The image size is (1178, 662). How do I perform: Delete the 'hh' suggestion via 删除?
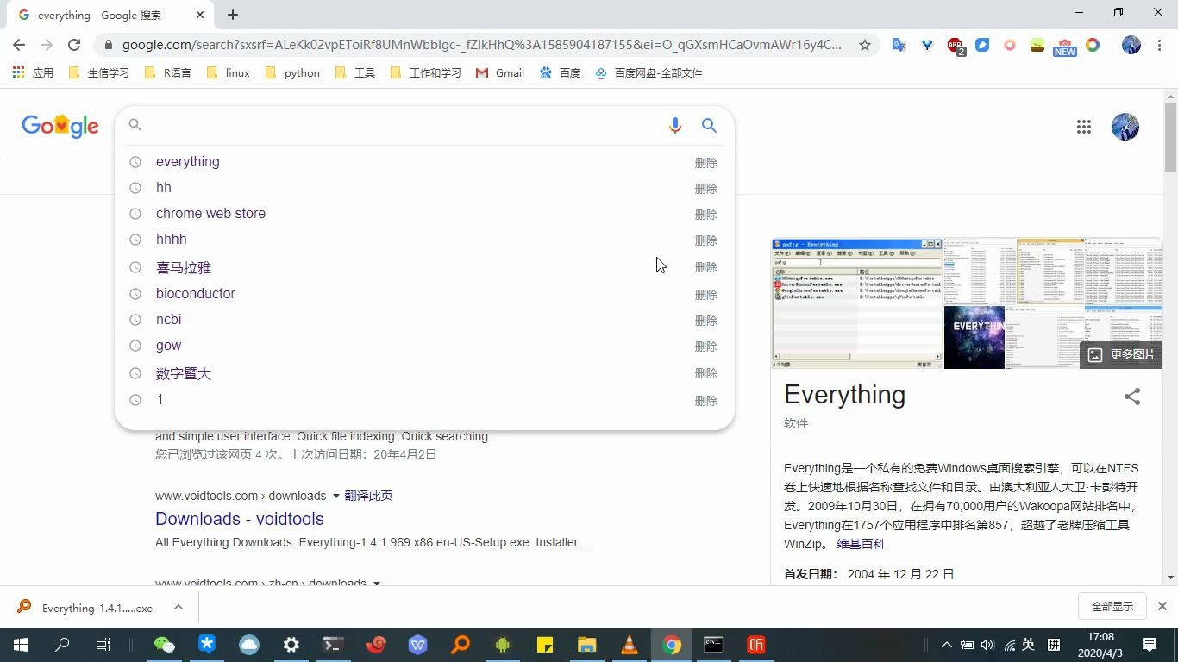pyautogui.click(x=705, y=188)
